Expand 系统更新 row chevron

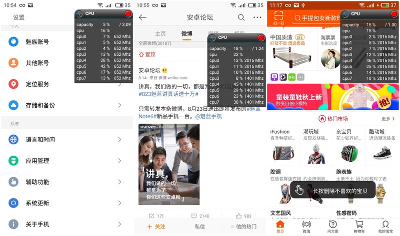(x=119, y=203)
